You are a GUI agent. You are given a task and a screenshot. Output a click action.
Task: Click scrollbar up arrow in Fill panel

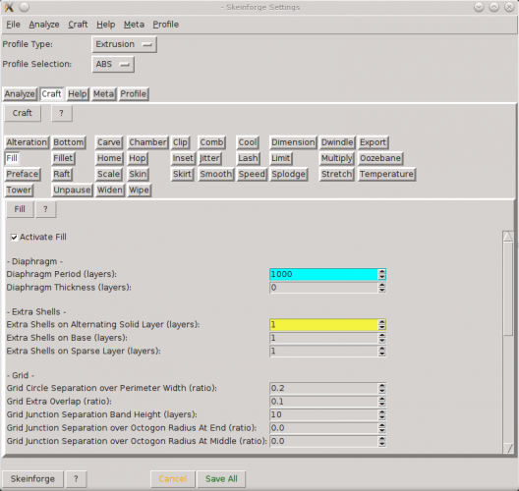tap(508, 236)
